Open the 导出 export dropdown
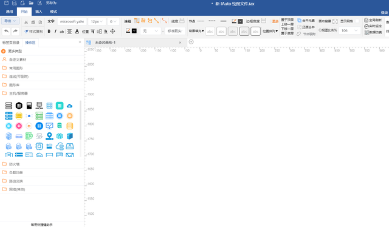Image resolution: width=389 pixels, height=227 pixels. (x=10, y=21)
